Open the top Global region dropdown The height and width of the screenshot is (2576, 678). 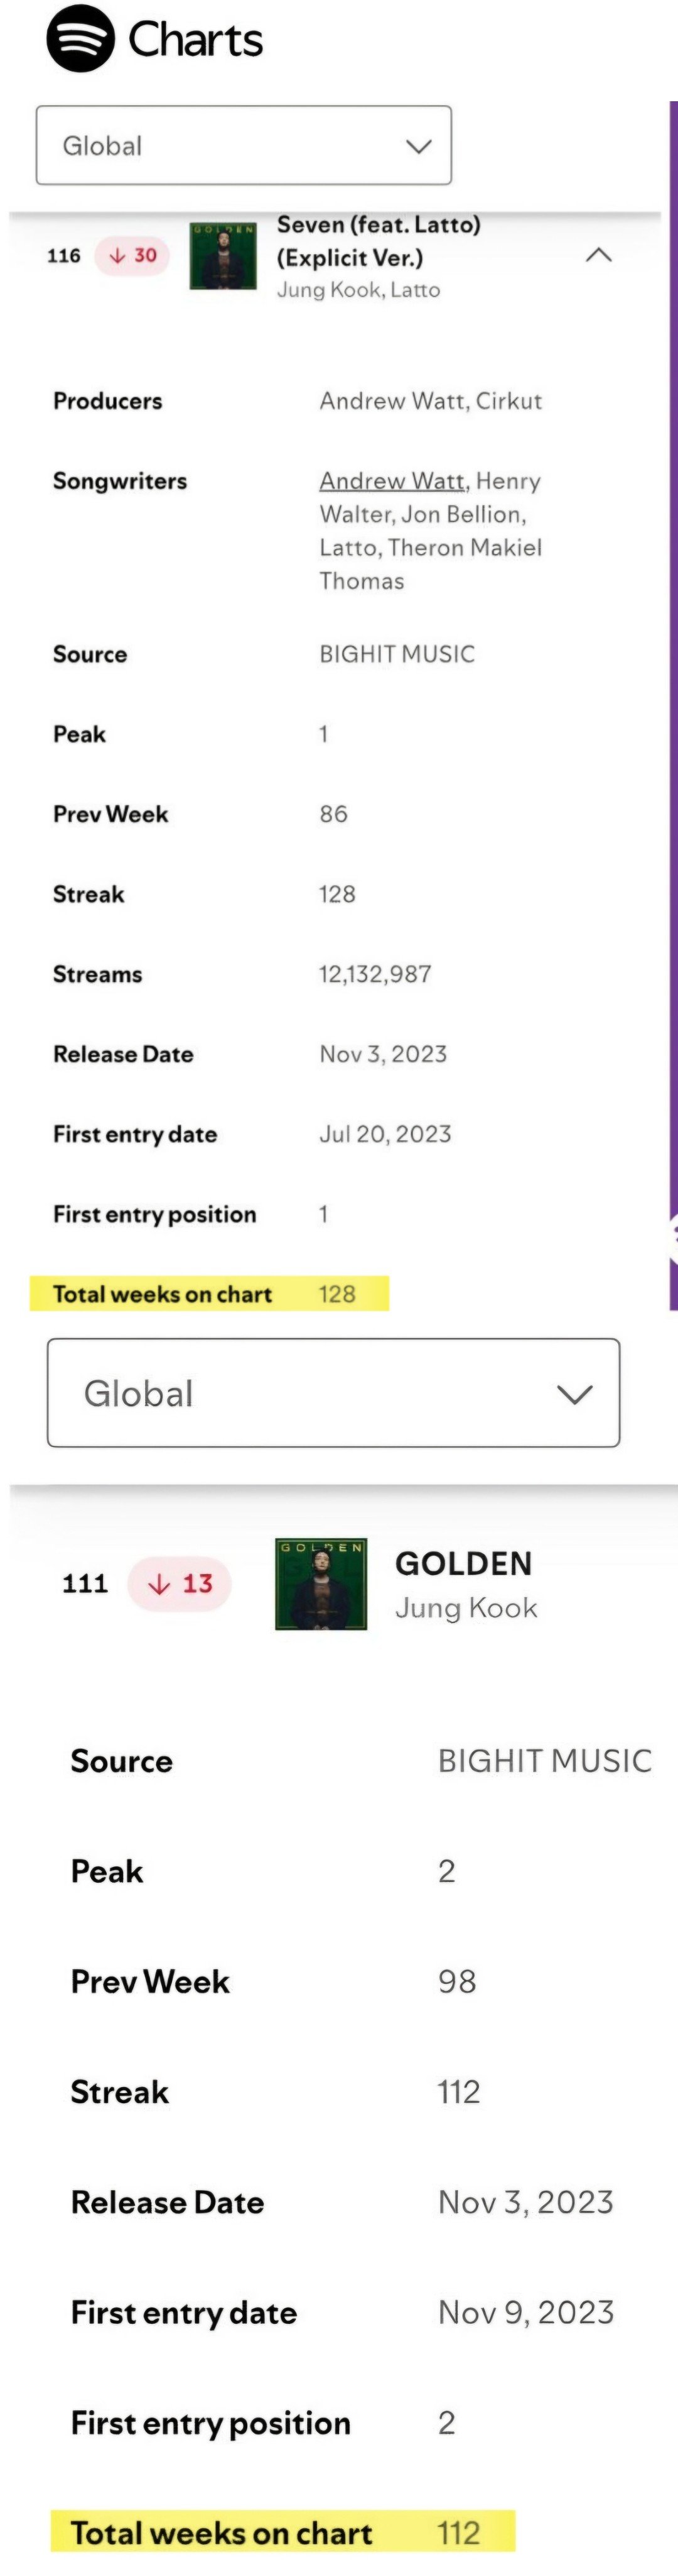pos(244,146)
